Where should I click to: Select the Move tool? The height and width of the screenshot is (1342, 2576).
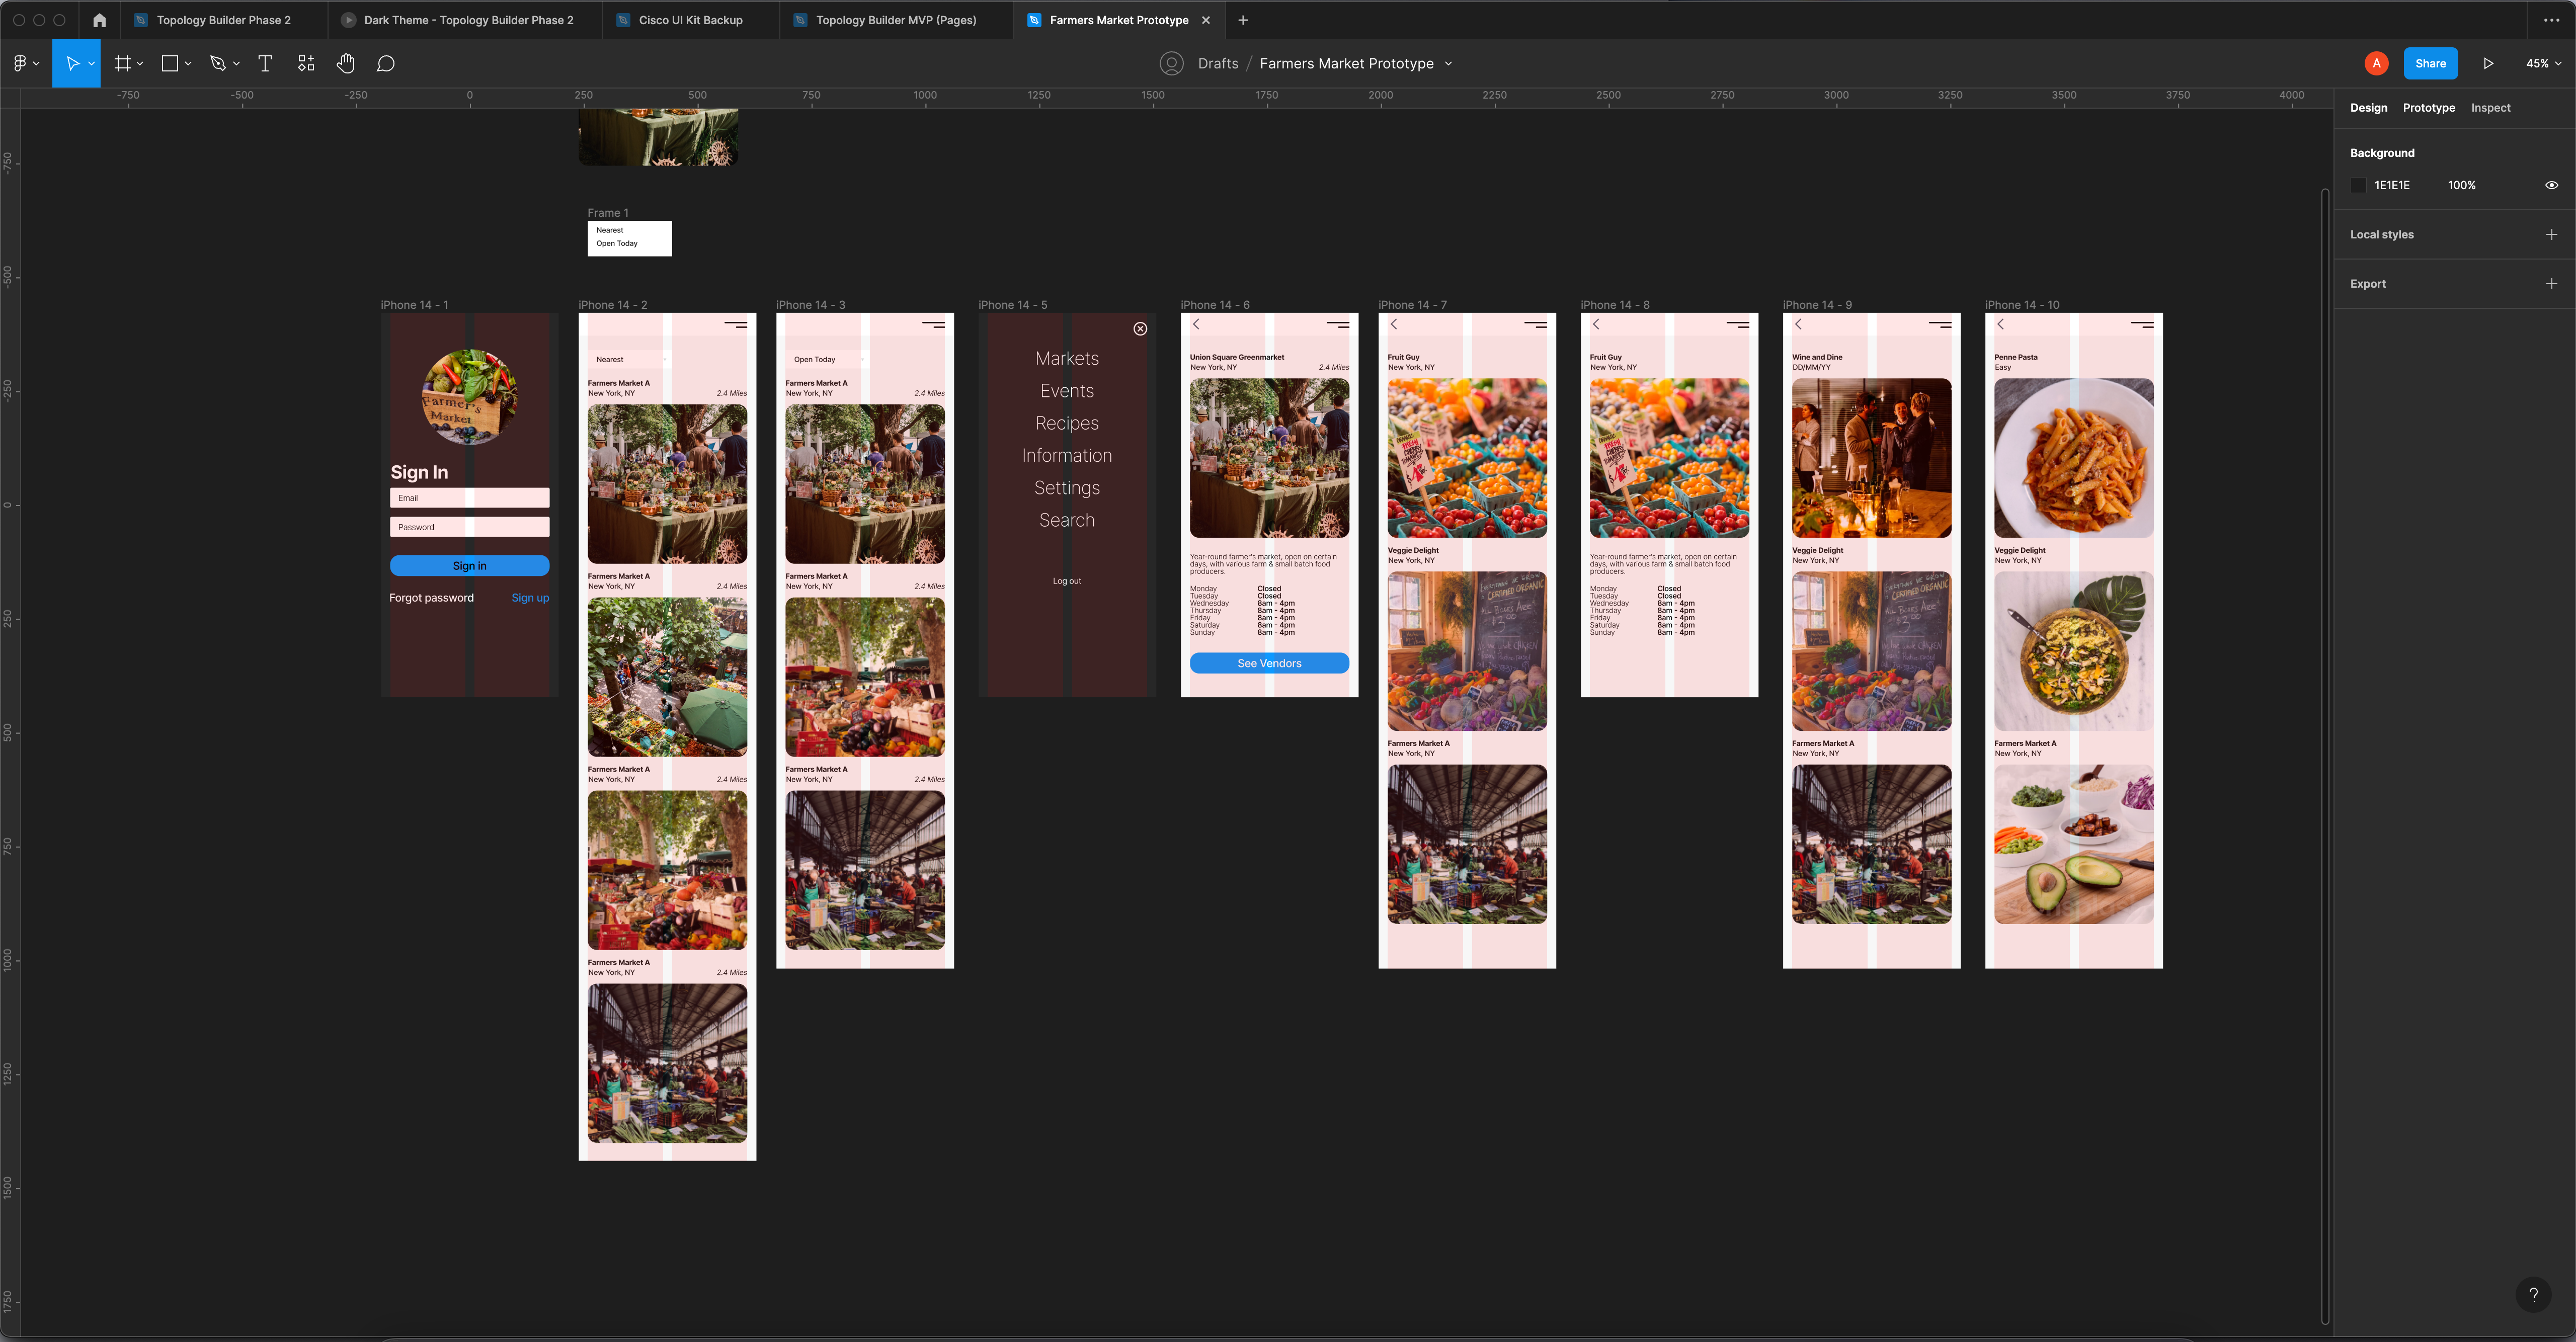pos(72,63)
